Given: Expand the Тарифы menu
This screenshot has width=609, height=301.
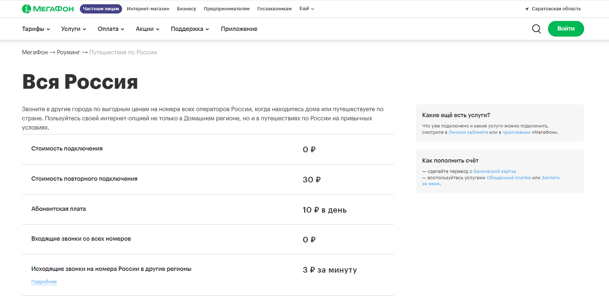Looking at the screenshot, I should [x=36, y=29].
